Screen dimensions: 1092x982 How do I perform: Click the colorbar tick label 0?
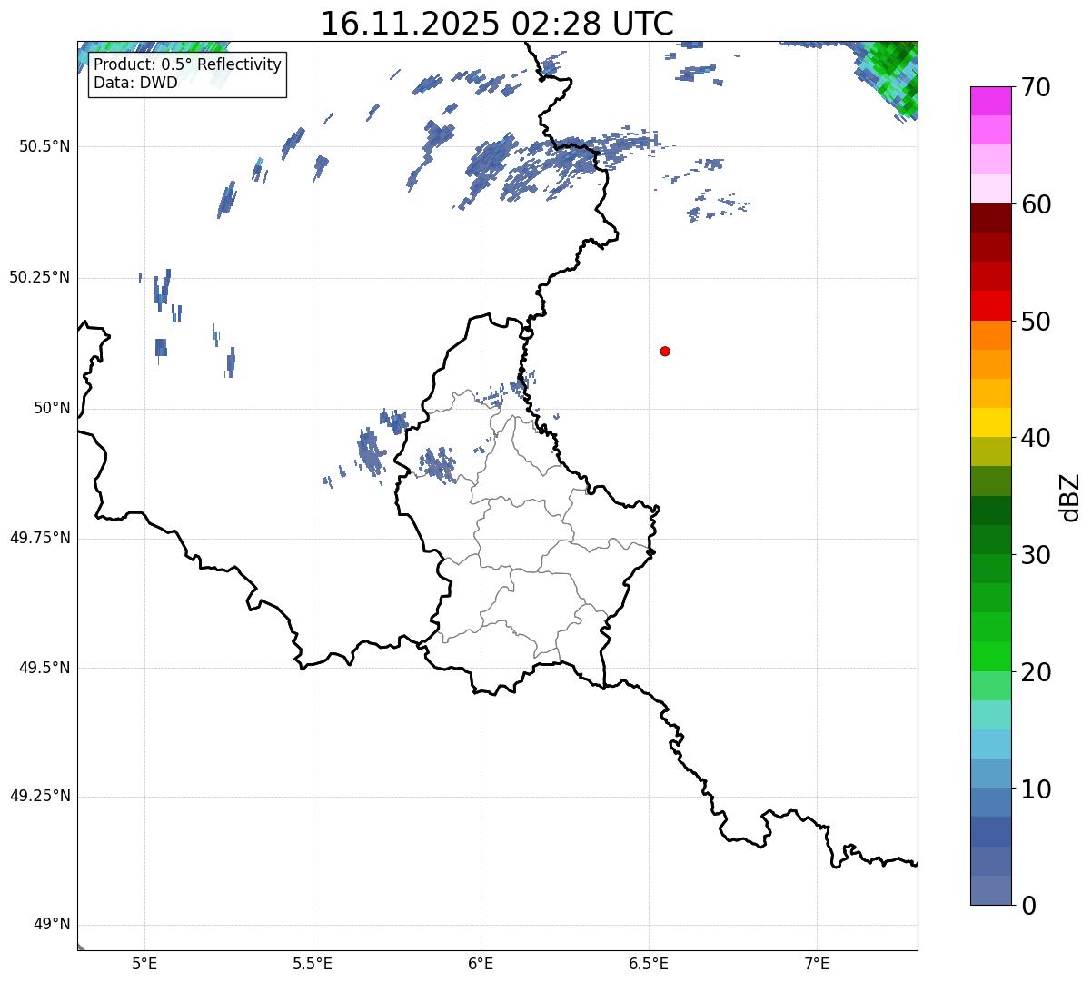coord(1027,906)
